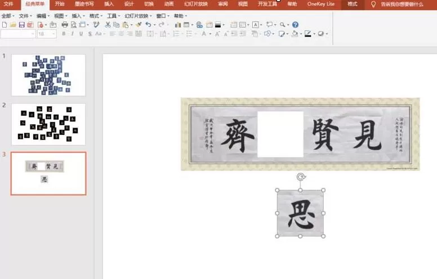The image size is (437, 279).
Task: Undo the last action with the Undo arrow
Action: pos(148,25)
